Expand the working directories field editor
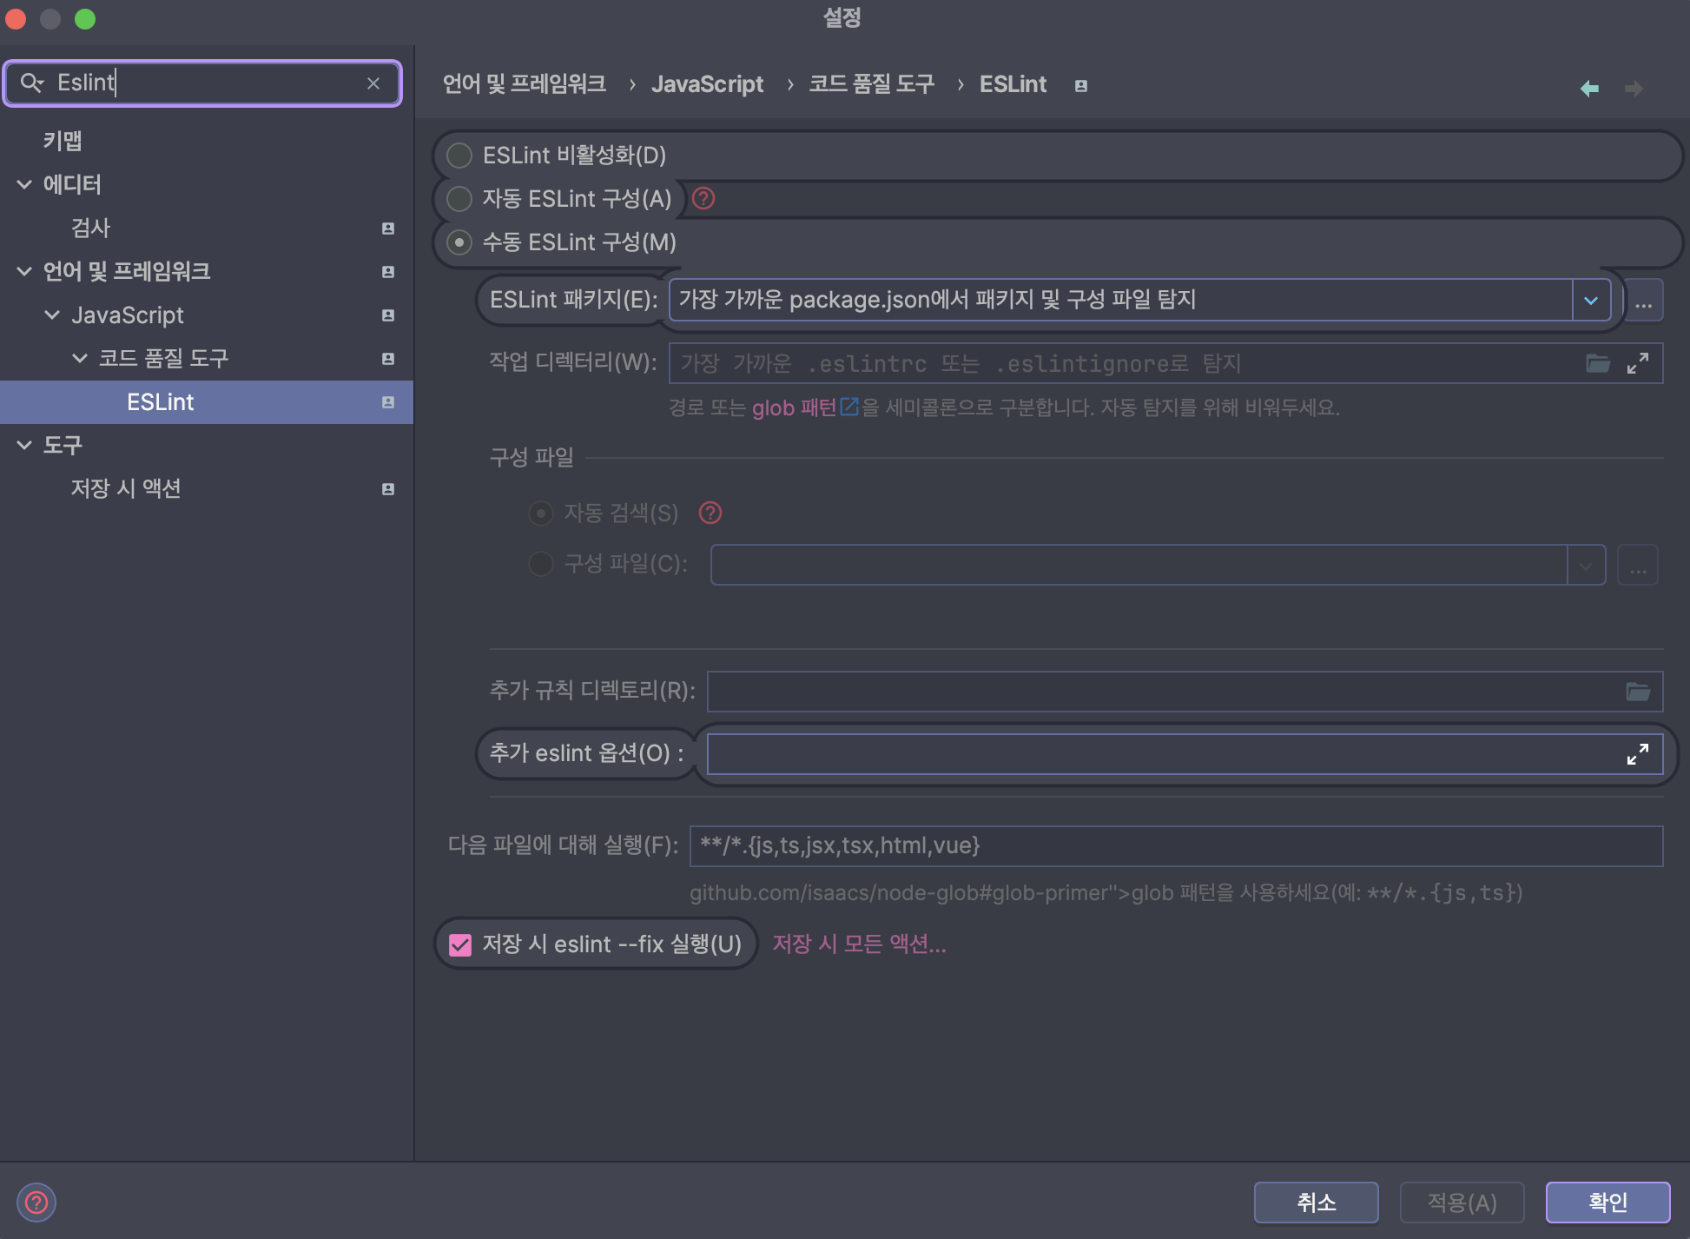The height and width of the screenshot is (1239, 1690). pos(1638,363)
